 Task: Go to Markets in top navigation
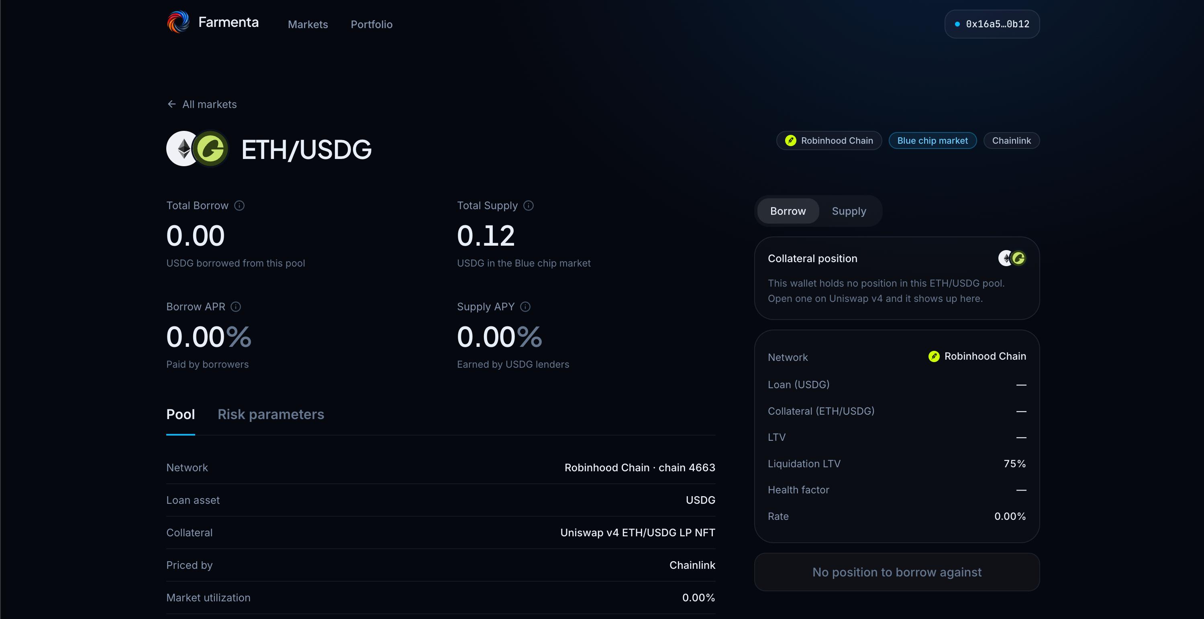coord(308,24)
